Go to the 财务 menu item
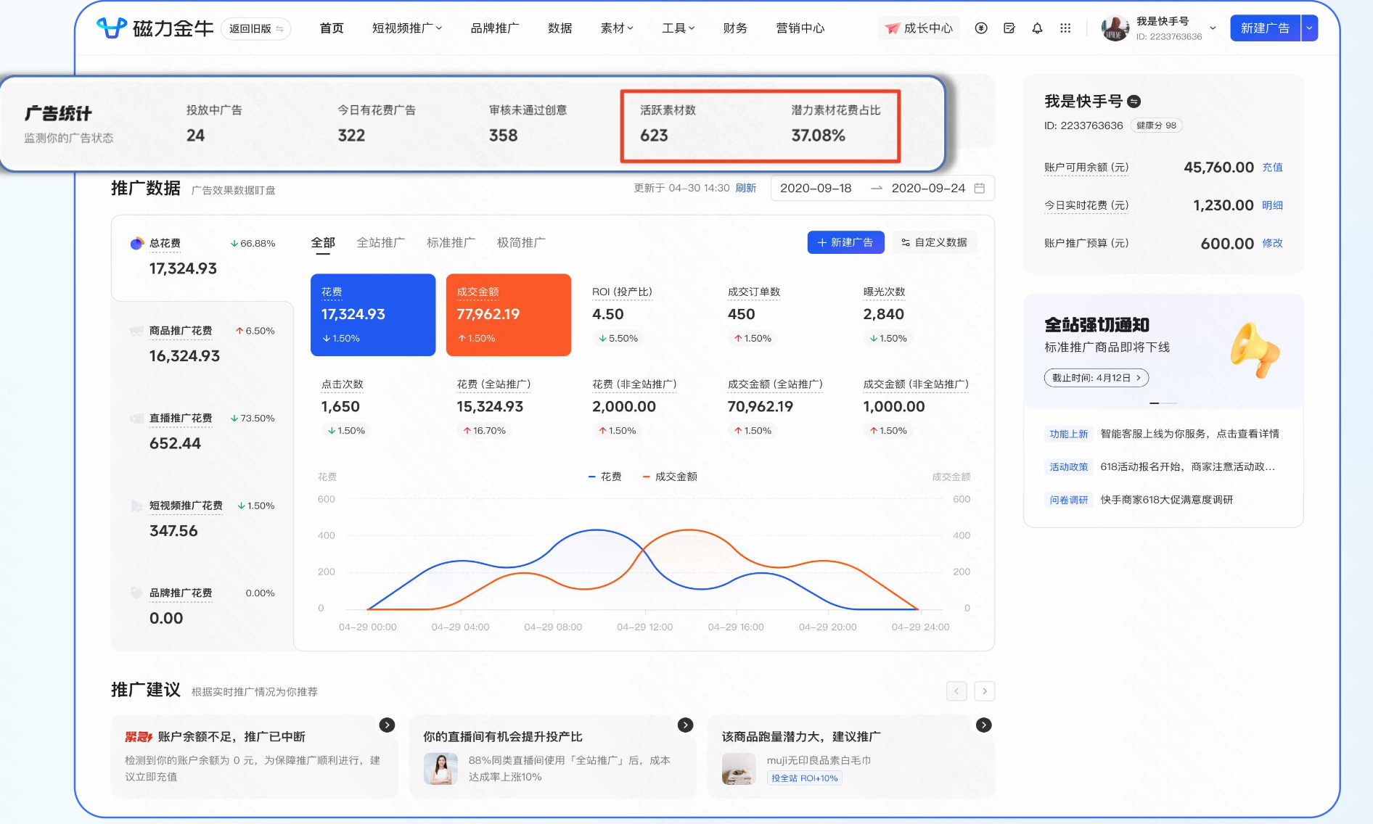 click(735, 28)
